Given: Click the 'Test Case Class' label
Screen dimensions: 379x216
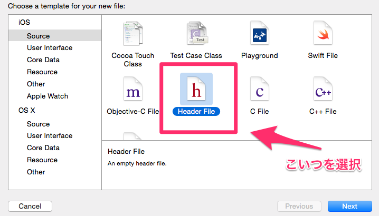Looking at the screenshot, I should tap(196, 55).
